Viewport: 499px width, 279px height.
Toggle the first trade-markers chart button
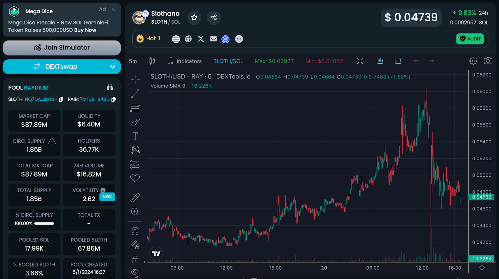click(x=380, y=61)
